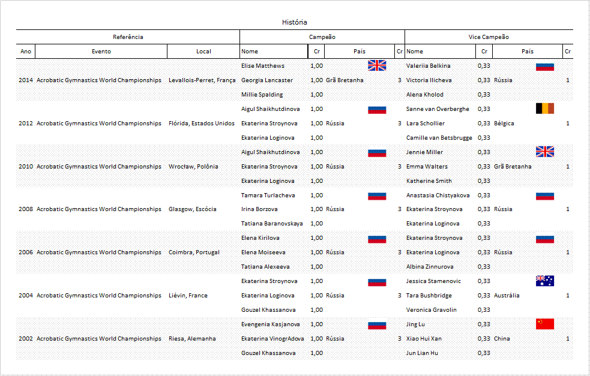Select the name Alena Kholod
Viewport: 590px width, 376px height.
425,95
